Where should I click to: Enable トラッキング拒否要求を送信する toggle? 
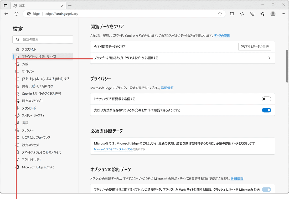(x=266, y=99)
